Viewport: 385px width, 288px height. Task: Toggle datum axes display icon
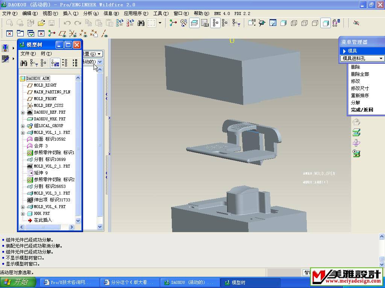point(105,33)
